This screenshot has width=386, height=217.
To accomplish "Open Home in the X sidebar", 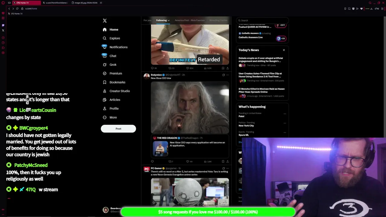I will 110,30.
